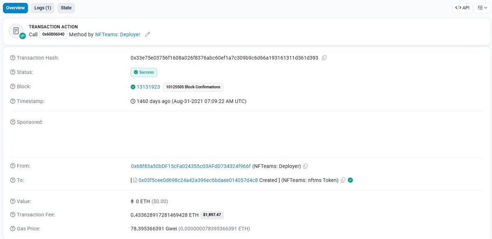Click the help icon beside Transaction Fee

pyautogui.click(x=13, y=215)
